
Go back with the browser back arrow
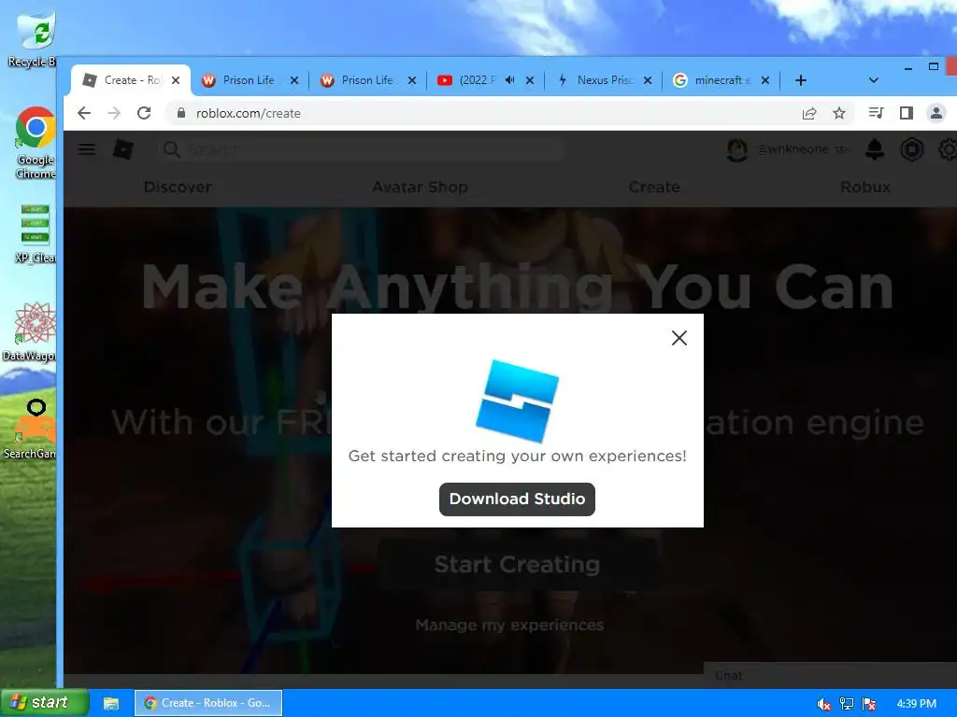[84, 113]
